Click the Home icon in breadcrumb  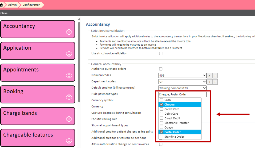tap(2, 5)
